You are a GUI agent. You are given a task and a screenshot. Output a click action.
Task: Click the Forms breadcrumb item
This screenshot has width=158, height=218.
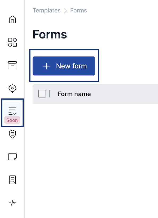(x=78, y=10)
